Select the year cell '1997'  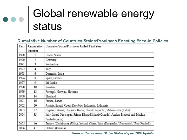click(x=22, y=83)
